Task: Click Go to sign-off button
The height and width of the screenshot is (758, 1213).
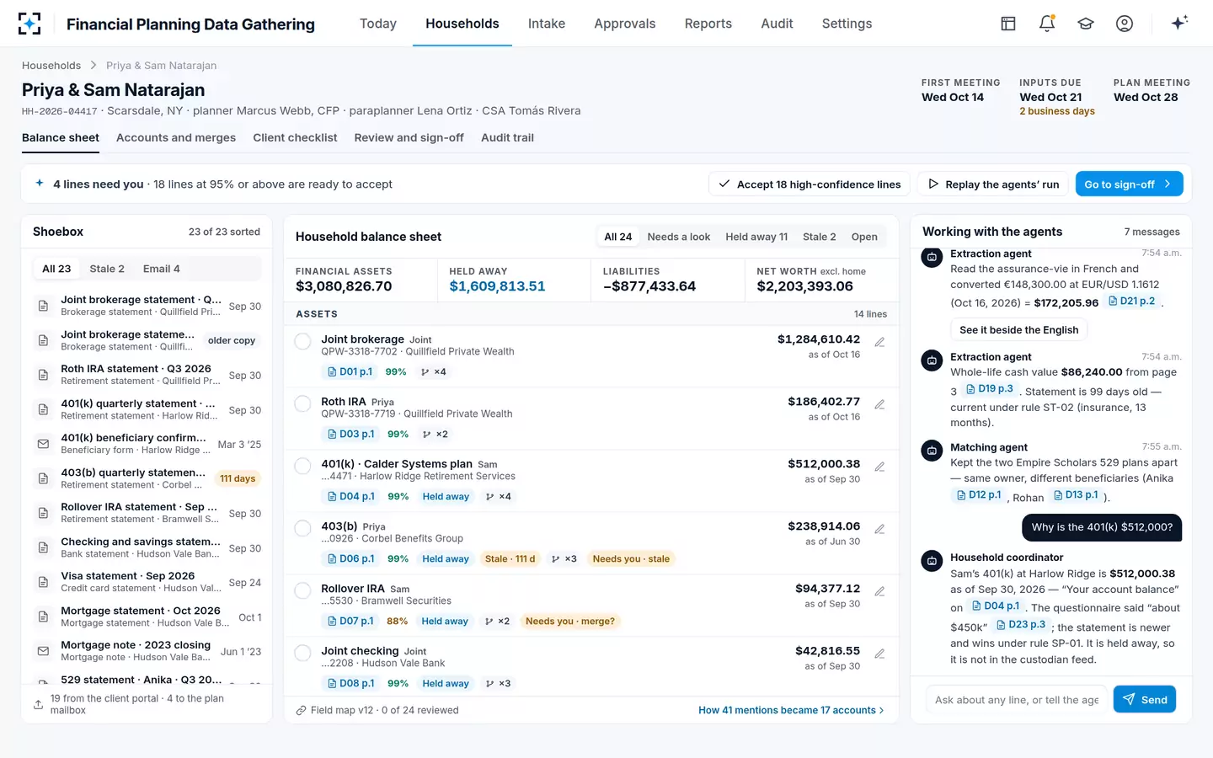Action: click(x=1129, y=184)
